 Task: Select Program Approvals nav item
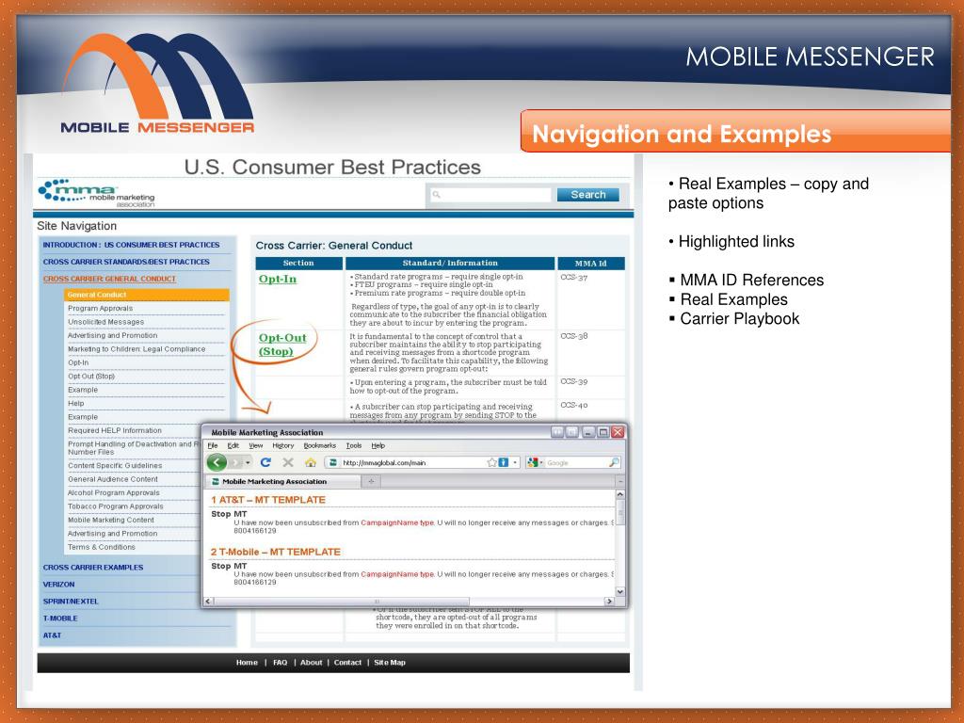(x=100, y=308)
